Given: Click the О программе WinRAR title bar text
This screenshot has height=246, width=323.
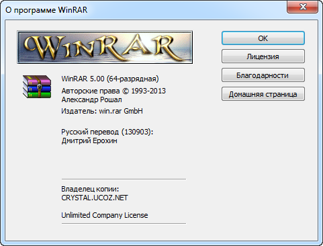Looking at the screenshot, I should point(46,10).
